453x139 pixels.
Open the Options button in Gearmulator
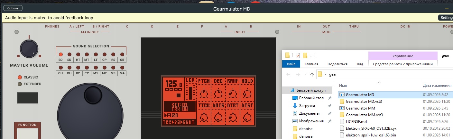click(x=13, y=8)
